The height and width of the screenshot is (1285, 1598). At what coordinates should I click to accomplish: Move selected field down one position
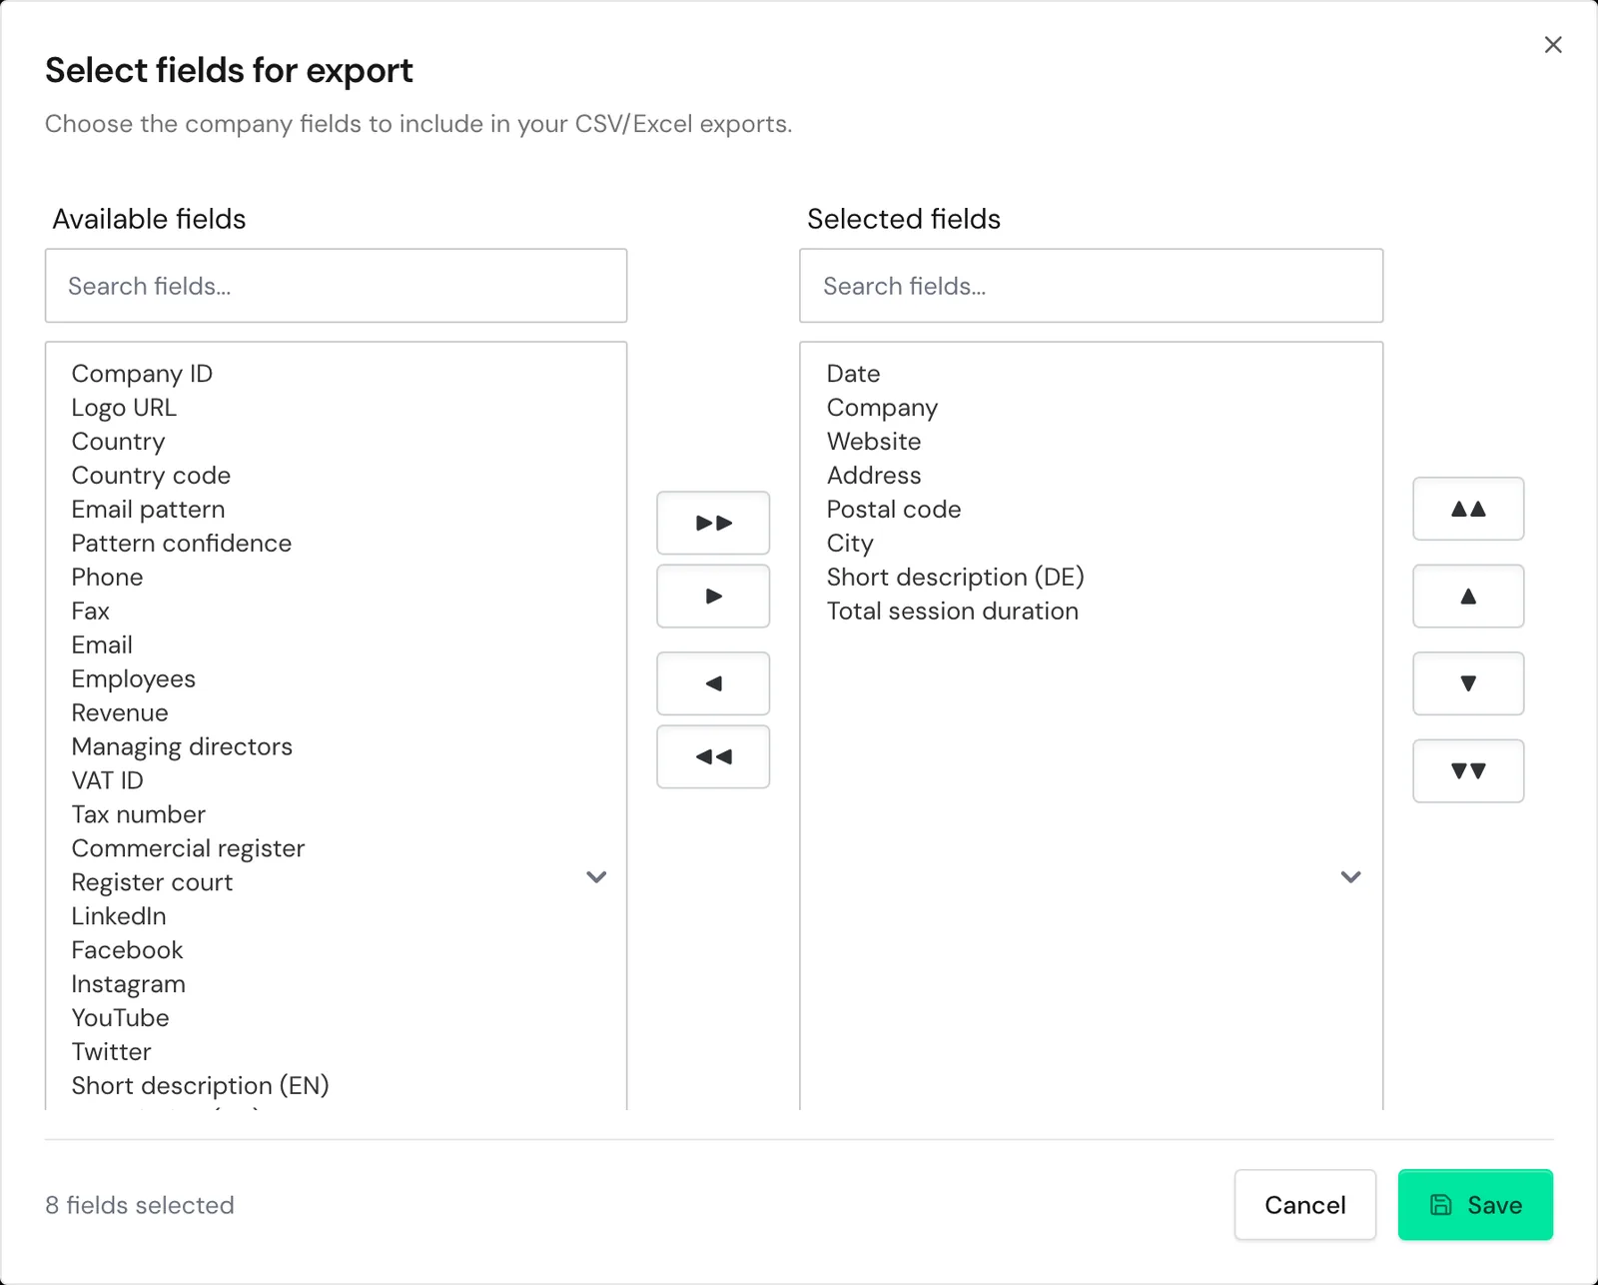[1468, 683]
